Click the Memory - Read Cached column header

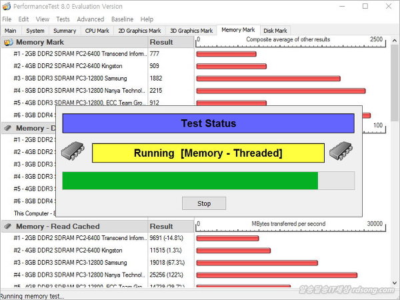tap(75, 226)
